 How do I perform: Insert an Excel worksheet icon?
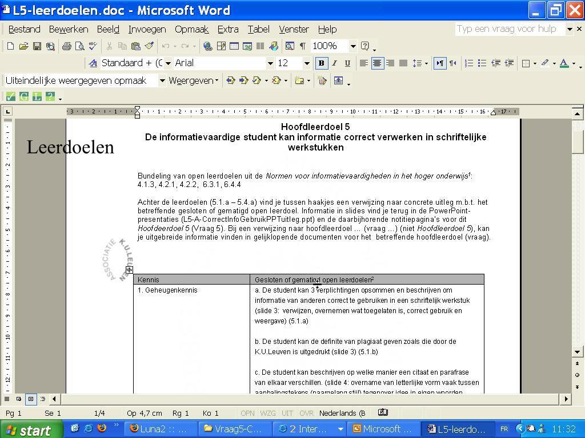(x=247, y=46)
